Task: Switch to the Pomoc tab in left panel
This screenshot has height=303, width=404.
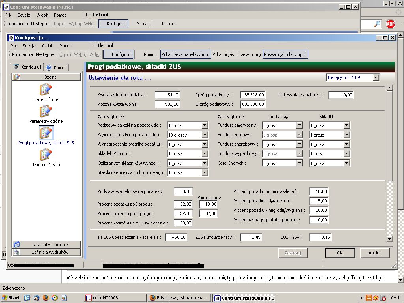Action: [57, 68]
